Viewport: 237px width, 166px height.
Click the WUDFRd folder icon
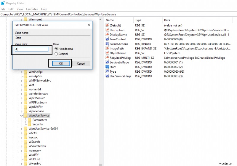coord(26,159)
